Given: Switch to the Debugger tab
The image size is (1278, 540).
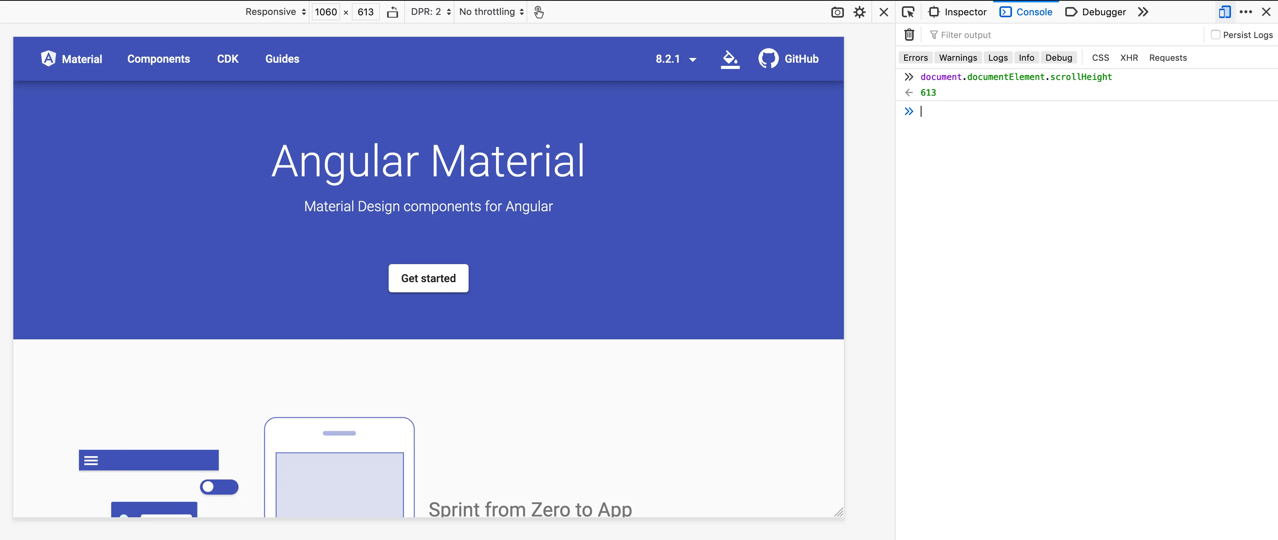Looking at the screenshot, I should point(1095,12).
